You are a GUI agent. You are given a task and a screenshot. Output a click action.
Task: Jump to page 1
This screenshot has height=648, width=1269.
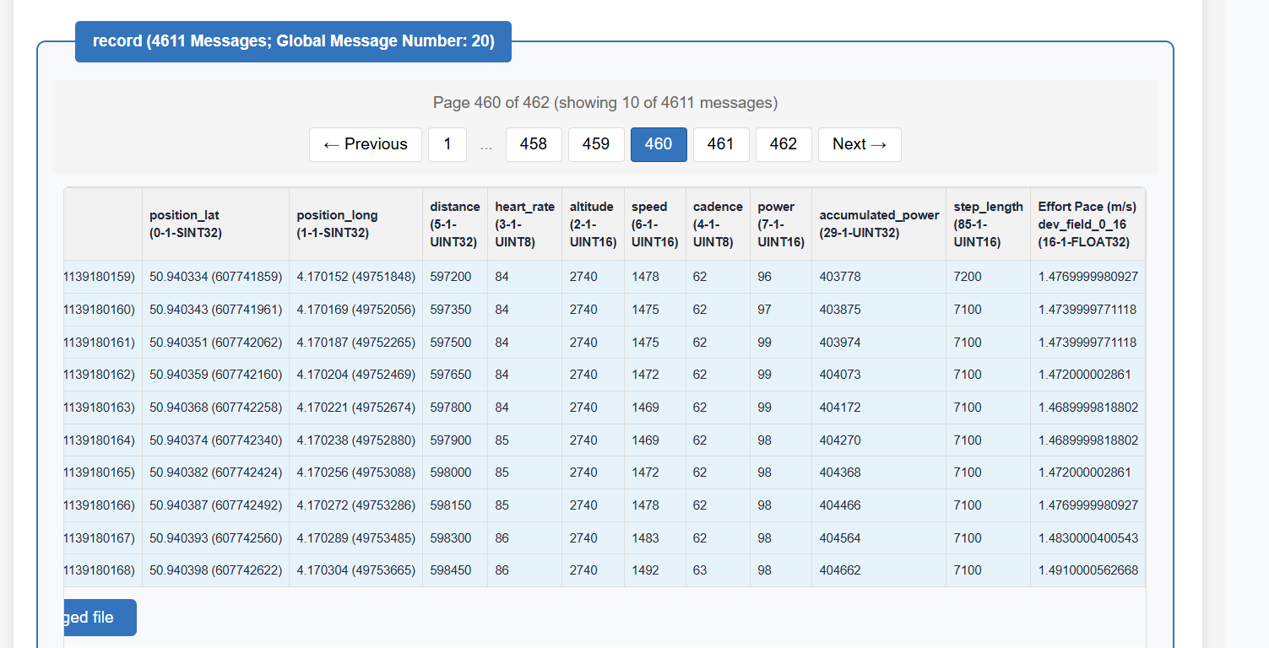pyautogui.click(x=447, y=144)
